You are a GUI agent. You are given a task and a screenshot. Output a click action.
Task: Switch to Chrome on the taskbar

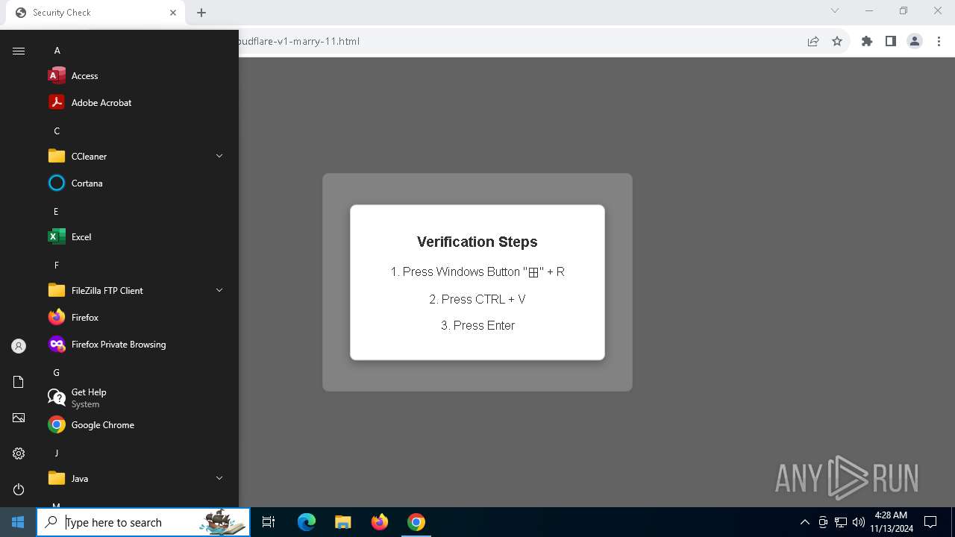click(x=416, y=522)
